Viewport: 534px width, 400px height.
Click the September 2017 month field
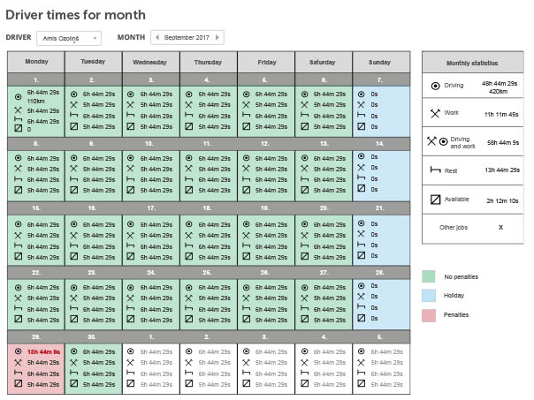[x=187, y=37]
